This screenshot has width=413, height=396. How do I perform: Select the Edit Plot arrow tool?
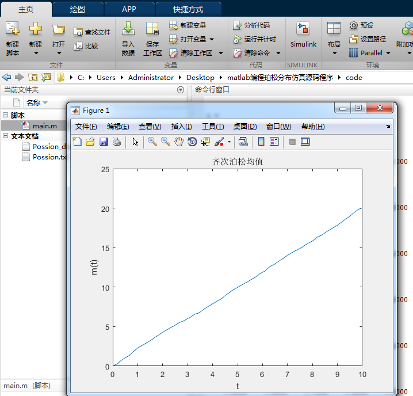click(x=135, y=142)
